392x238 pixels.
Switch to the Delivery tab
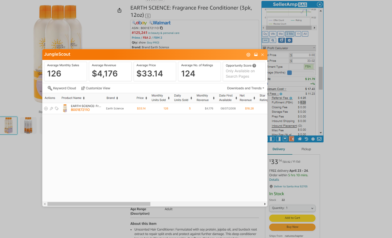(279, 149)
